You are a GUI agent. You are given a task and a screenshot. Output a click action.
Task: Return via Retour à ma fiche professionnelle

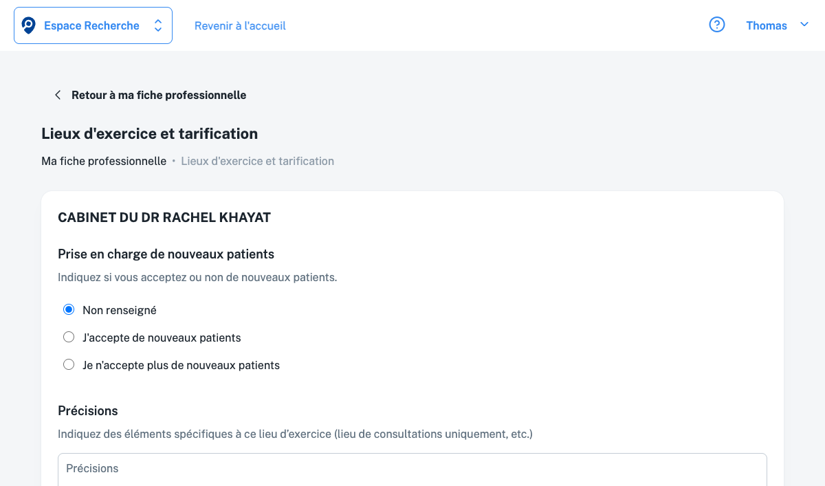(x=159, y=95)
